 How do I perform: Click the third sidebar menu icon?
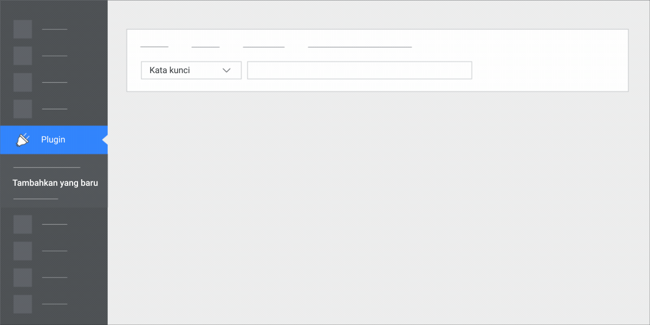[x=22, y=82]
